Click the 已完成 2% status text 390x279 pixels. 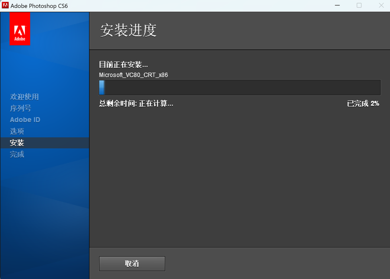click(x=363, y=103)
